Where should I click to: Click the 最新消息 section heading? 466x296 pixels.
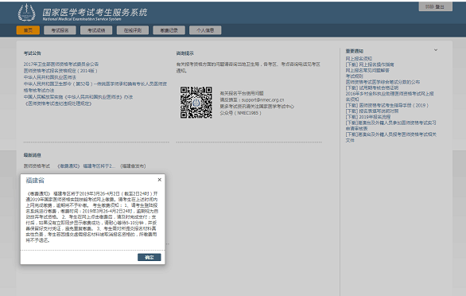32,155
